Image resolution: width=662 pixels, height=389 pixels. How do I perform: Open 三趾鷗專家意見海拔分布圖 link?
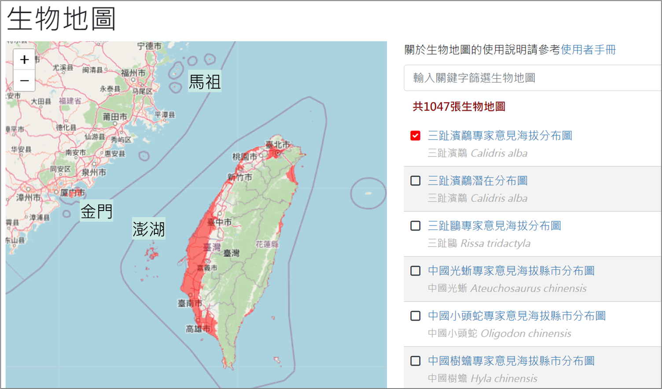[x=494, y=225]
